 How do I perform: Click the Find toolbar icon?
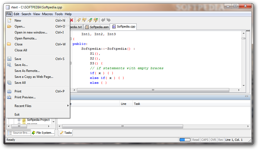[x=79, y=20]
